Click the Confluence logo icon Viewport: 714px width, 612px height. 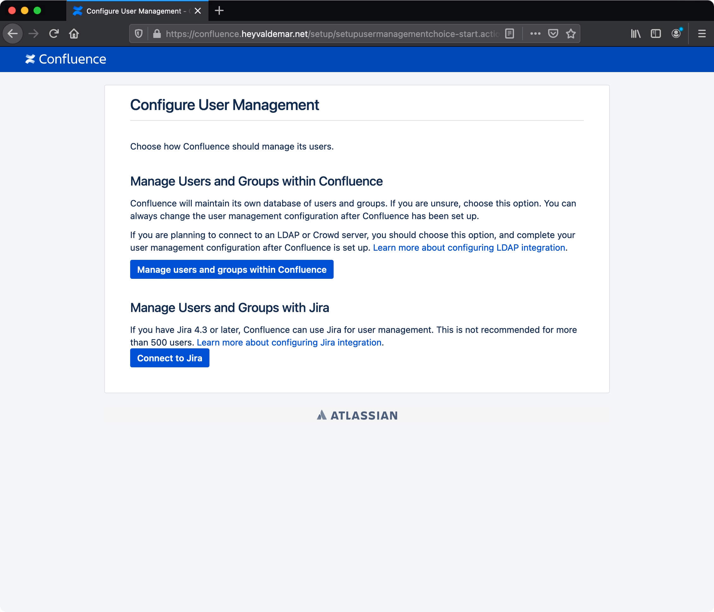(30, 59)
